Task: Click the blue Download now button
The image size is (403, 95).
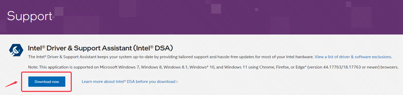Action: tap(47, 82)
